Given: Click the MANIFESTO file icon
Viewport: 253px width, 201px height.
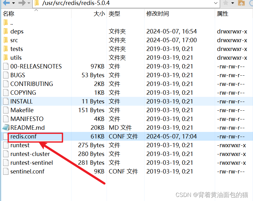Looking at the screenshot, I should [x=6, y=119].
